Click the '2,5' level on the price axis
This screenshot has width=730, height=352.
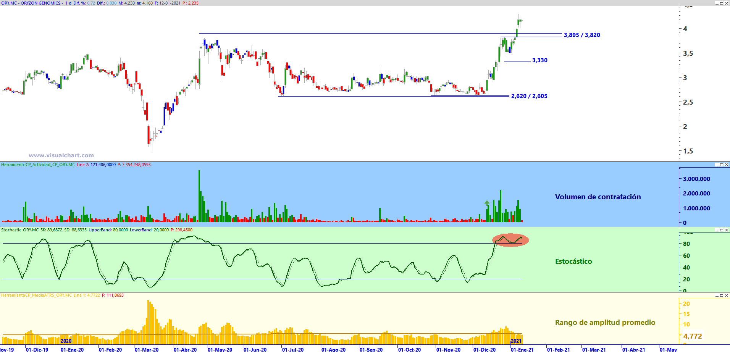(x=688, y=102)
